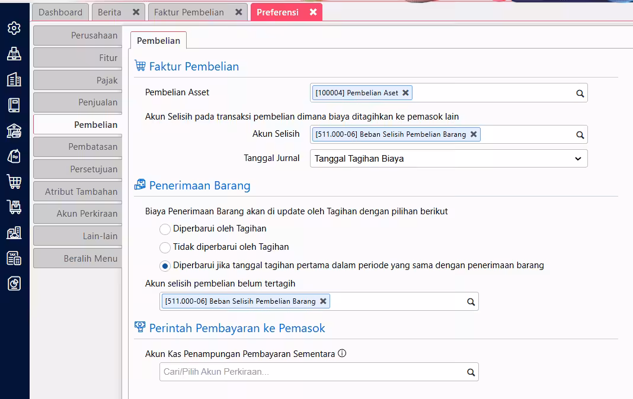Open the general ledger book icon
Image resolution: width=633 pixels, height=399 pixels.
click(x=14, y=105)
